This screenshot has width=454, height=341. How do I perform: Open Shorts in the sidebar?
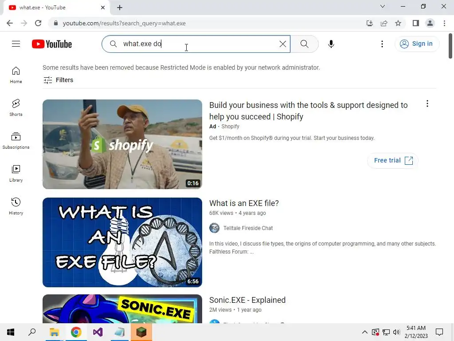click(x=16, y=108)
